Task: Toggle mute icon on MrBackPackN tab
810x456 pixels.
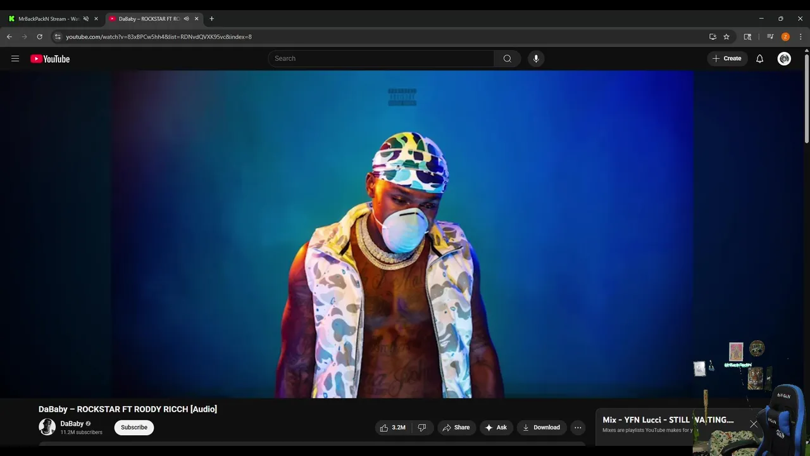Action: (86, 19)
